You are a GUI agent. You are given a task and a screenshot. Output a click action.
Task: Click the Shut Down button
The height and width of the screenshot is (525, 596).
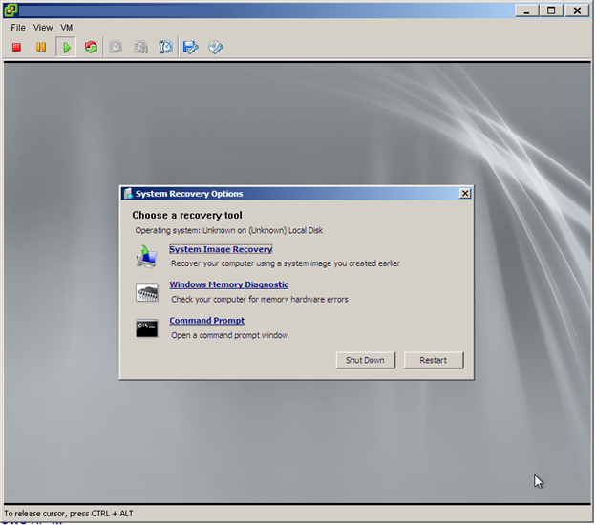[366, 360]
